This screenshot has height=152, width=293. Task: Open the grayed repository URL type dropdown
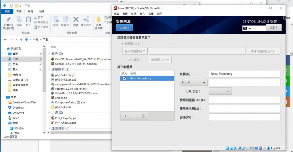pyautogui.click(x=160, y=60)
